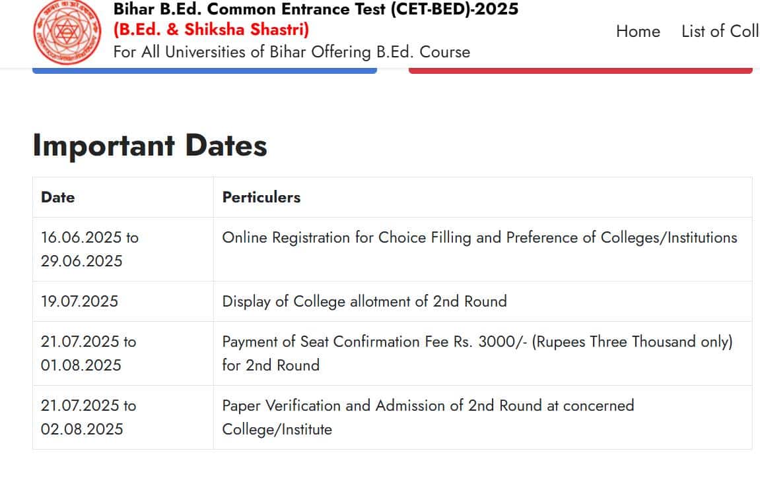Viewport: 760px width, 478px height.
Task: Click the Online Registration for Choice Filling row
Action: click(393, 249)
